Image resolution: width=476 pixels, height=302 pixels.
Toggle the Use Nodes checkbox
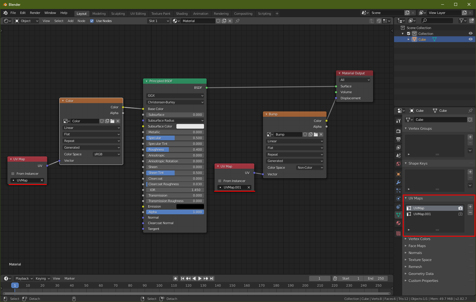92,21
